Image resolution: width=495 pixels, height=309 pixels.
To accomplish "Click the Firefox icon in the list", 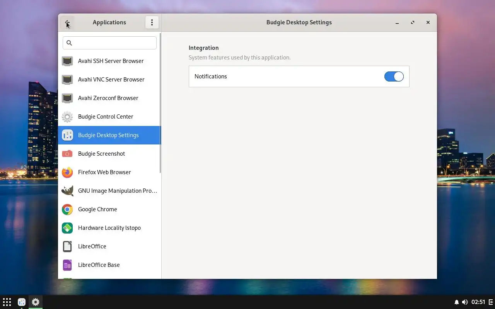I will (x=67, y=172).
